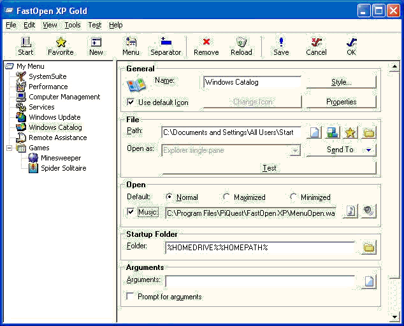Click the page icon beside Arguments field
The width and height of the screenshot is (404, 326).
[369, 281]
